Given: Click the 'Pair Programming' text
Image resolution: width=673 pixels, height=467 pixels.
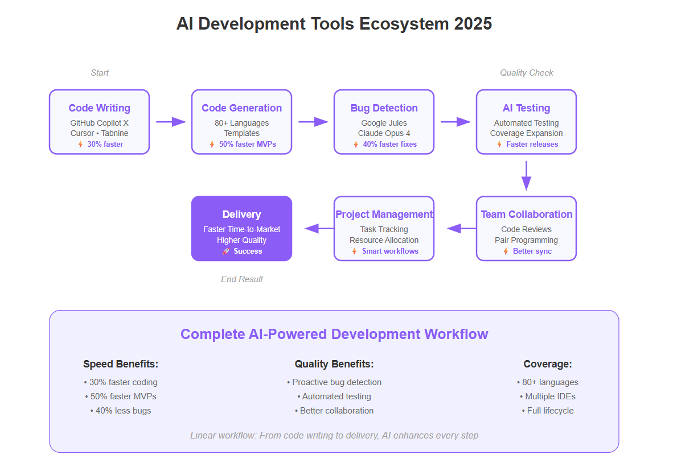Looking at the screenshot, I should [x=526, y=240].
